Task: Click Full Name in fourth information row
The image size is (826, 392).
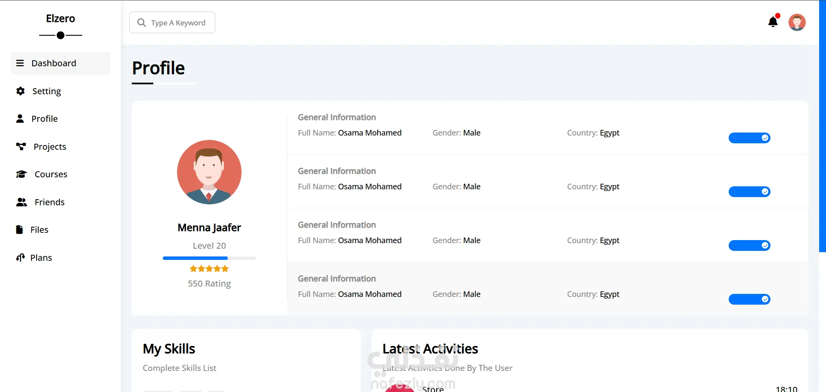Action: (350, 294)
